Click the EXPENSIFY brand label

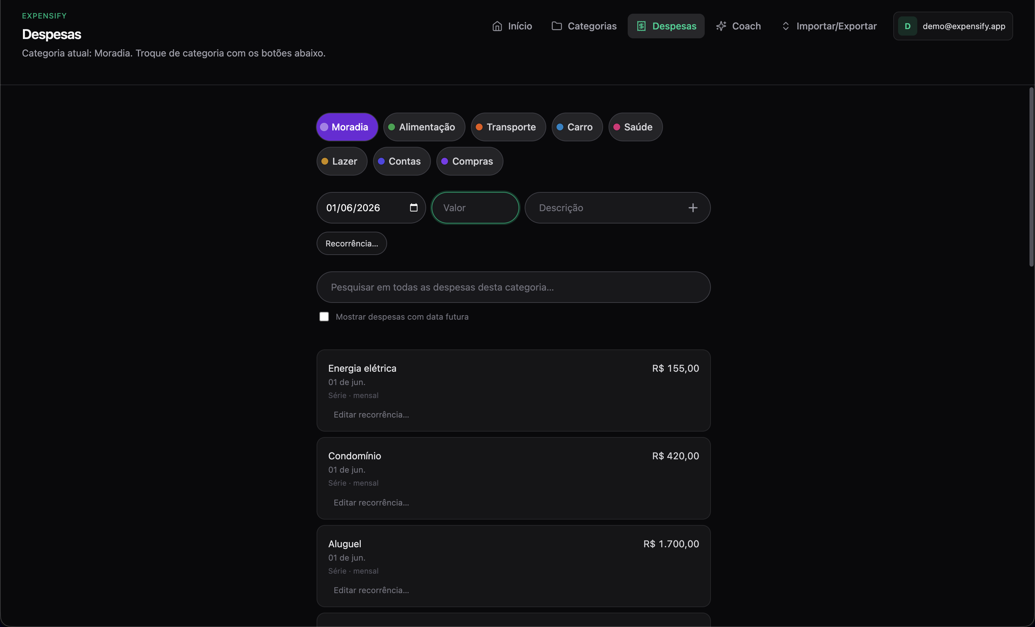[x=44, y=15]
